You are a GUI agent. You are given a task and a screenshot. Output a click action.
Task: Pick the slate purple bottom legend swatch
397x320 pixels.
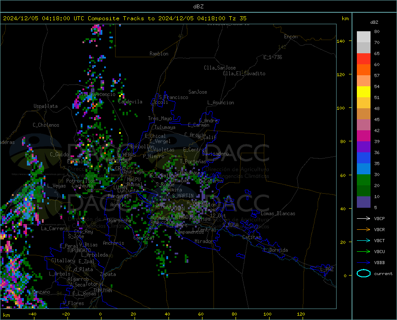363,202
